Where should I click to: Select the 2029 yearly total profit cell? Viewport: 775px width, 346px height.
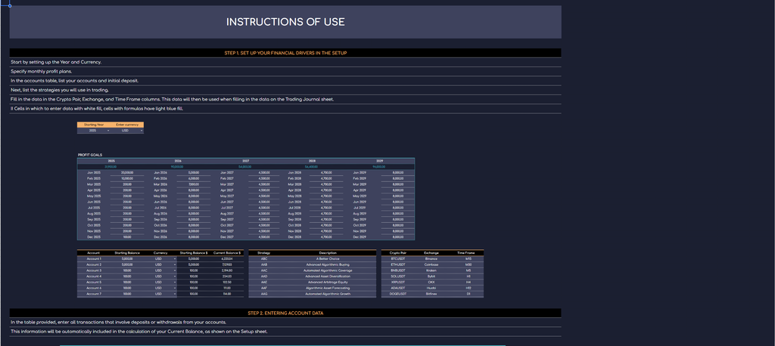(380, 167)
